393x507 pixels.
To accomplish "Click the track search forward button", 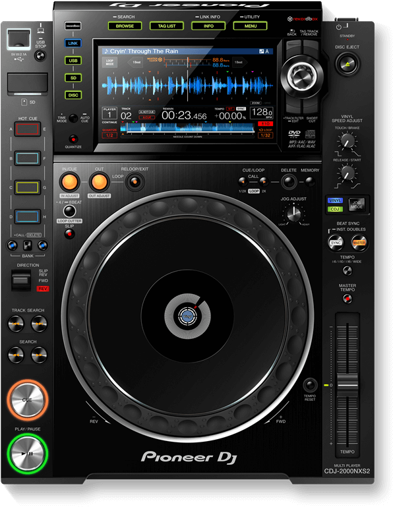I will click(x=39, y=324).
